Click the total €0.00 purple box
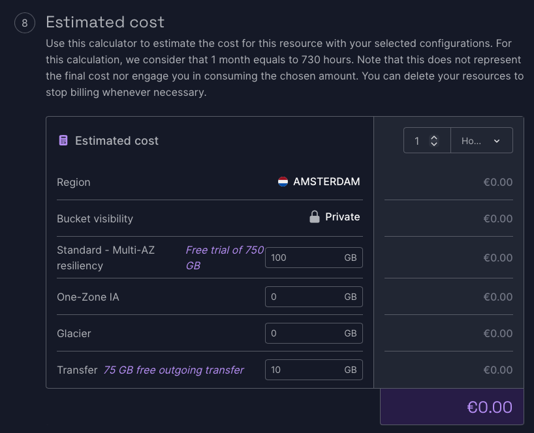 [452, 407]
